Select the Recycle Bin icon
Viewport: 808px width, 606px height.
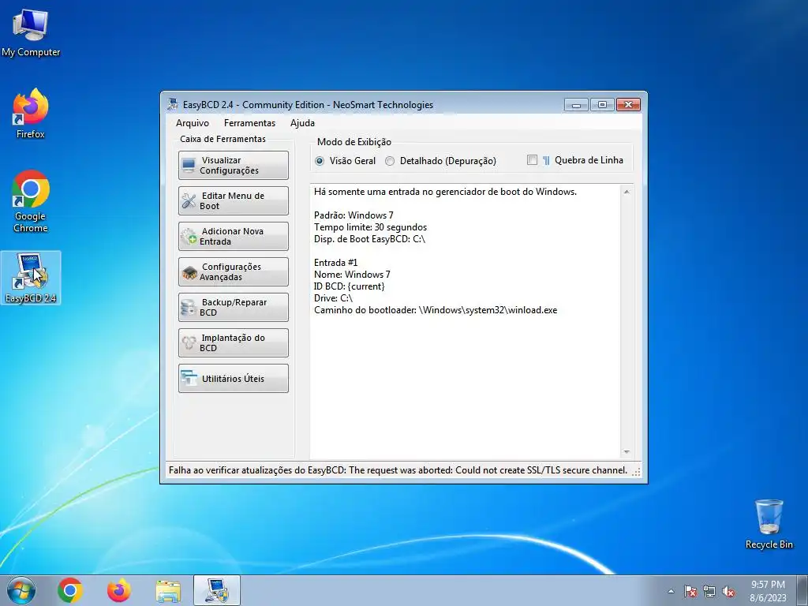[769, 524]
